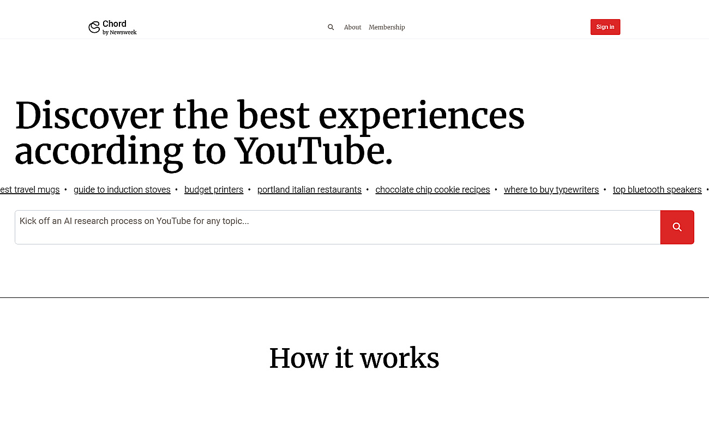Viewport: 709px width, 430px height.
Task: Click 'Chord by Newsweek' brand text
Action: (119, 27)
